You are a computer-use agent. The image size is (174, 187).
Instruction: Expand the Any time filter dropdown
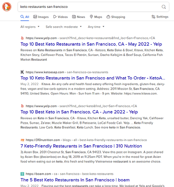coord(96,27)
